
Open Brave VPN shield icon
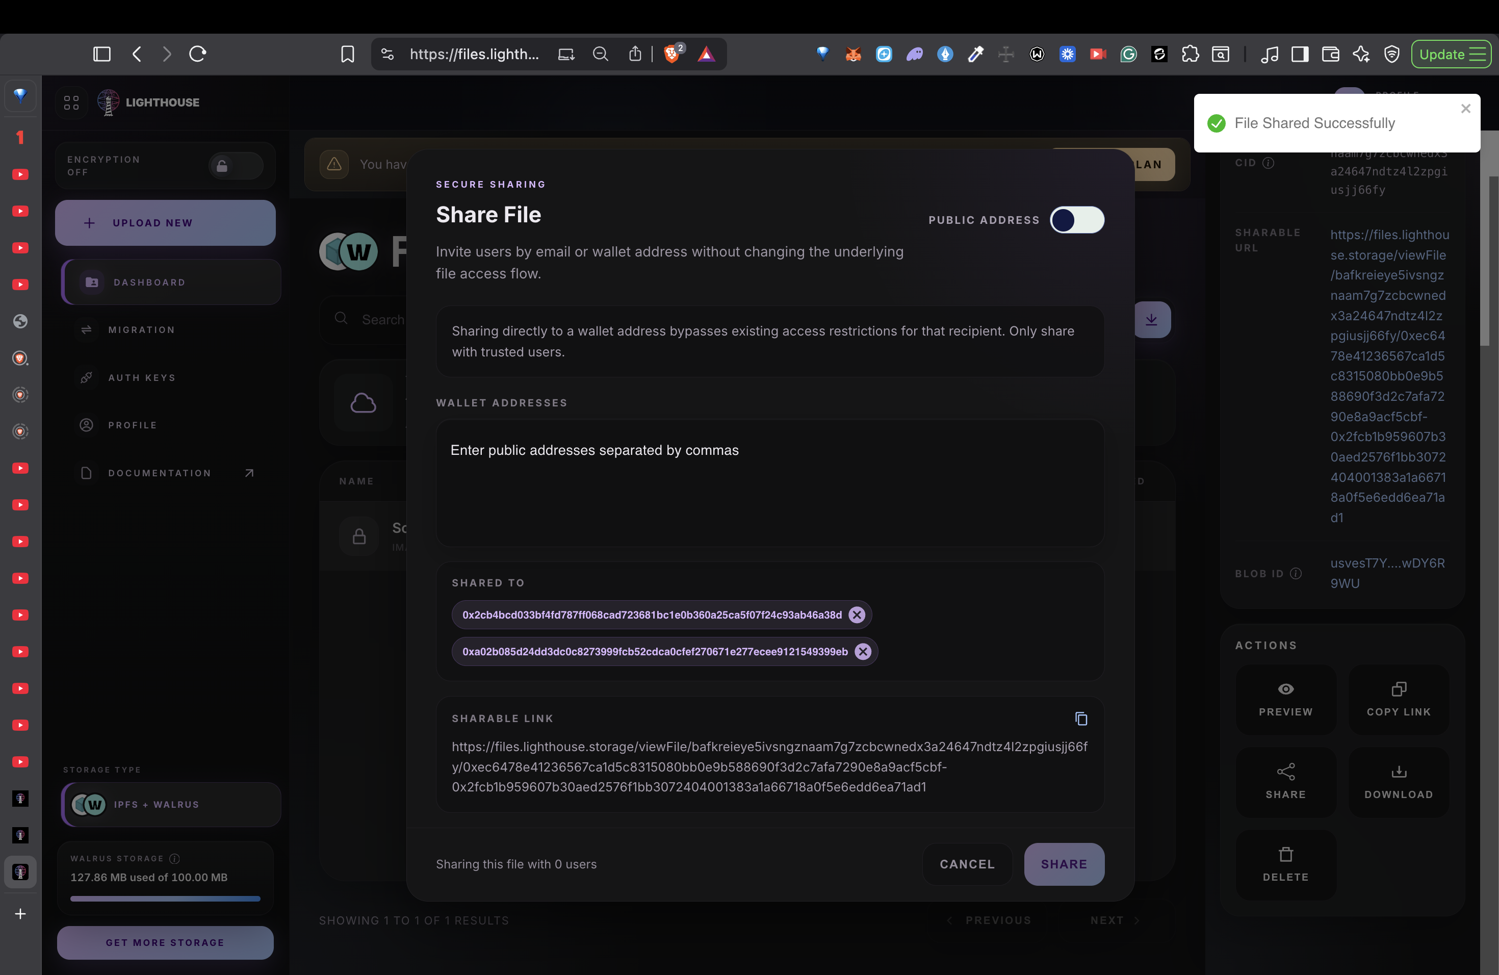pos(1391,54)
